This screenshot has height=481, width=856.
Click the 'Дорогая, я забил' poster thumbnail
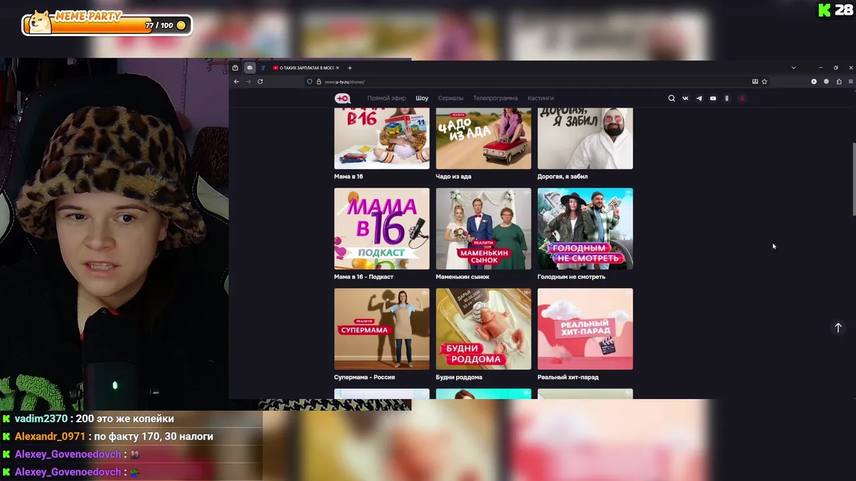point(585,138)
